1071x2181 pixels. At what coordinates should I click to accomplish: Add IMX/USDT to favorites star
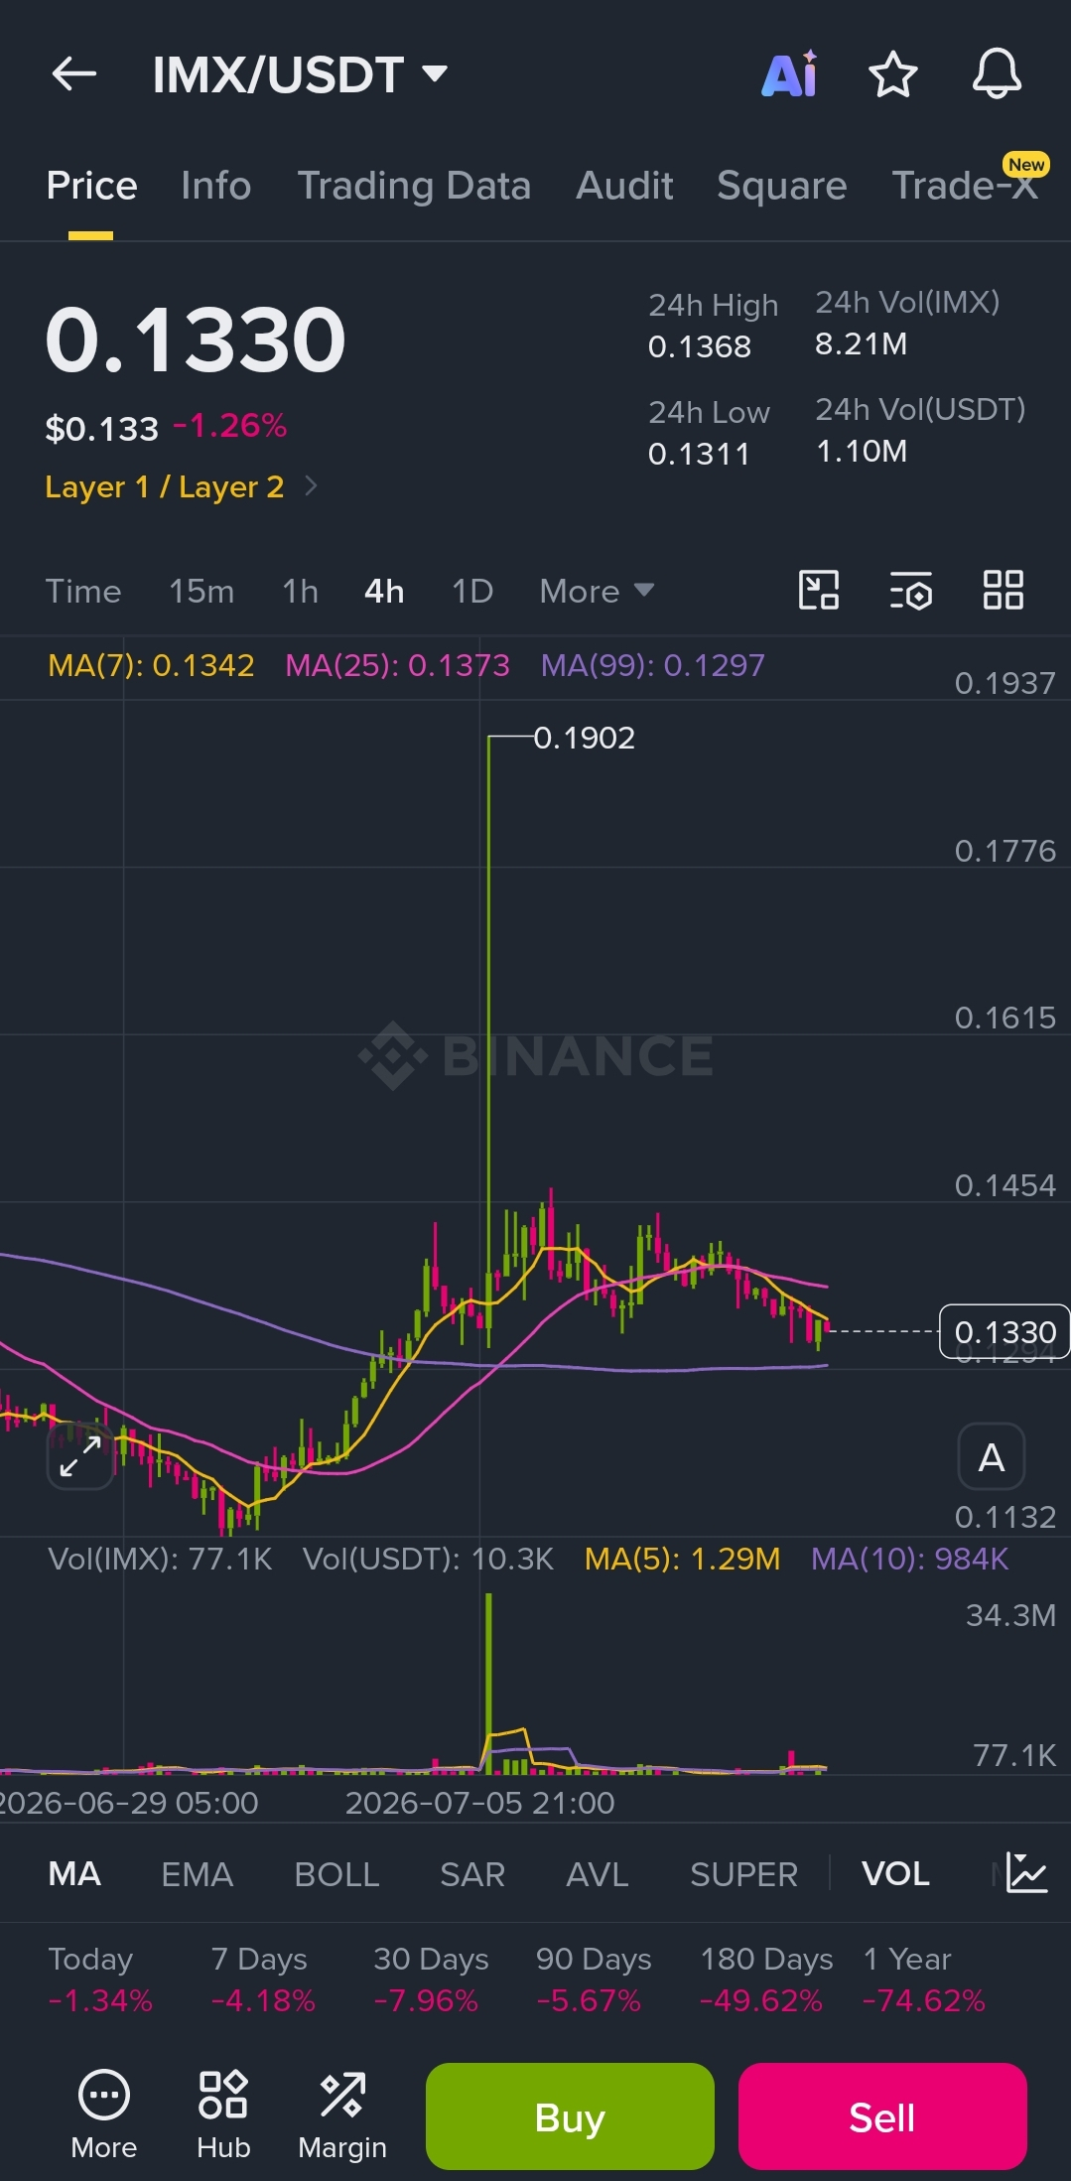[892, 73]
